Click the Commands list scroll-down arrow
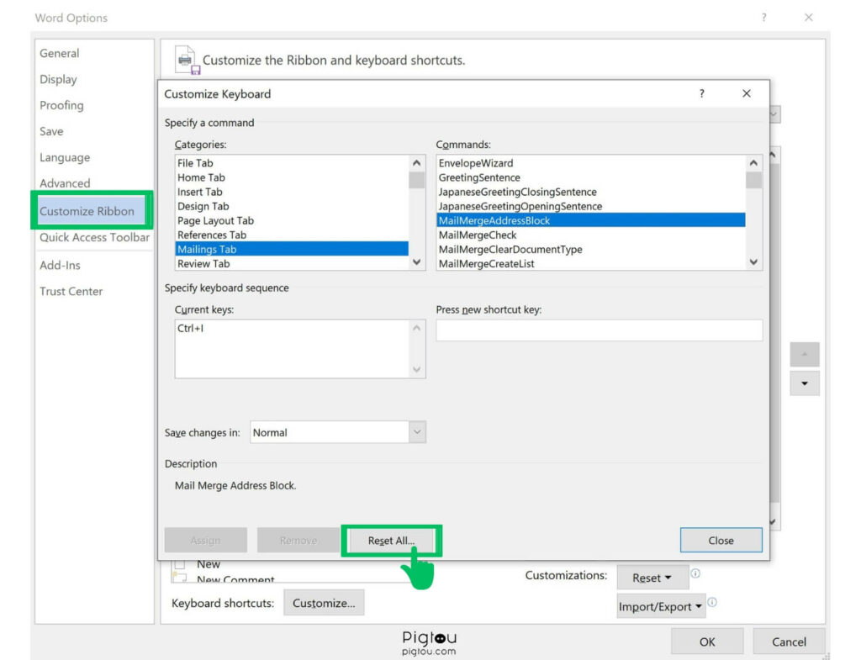Viewport: 861px width, 660px height. (753, 262)
